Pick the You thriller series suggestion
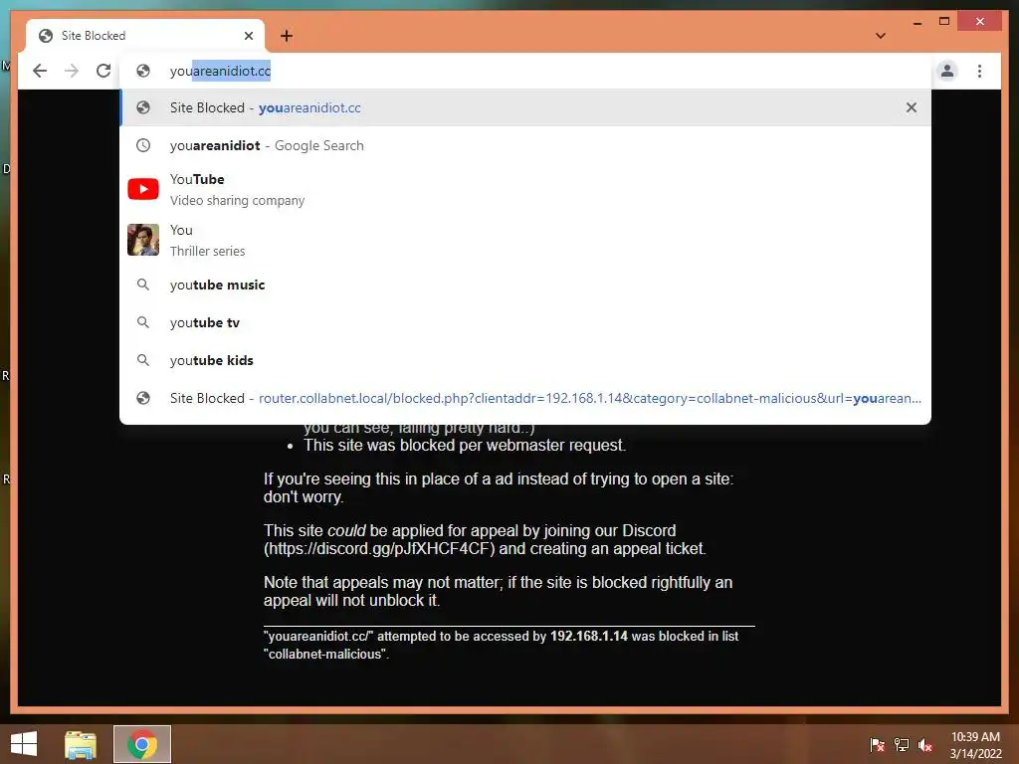This screenshot has height=764, width=1019. click(x=525, y=240)
